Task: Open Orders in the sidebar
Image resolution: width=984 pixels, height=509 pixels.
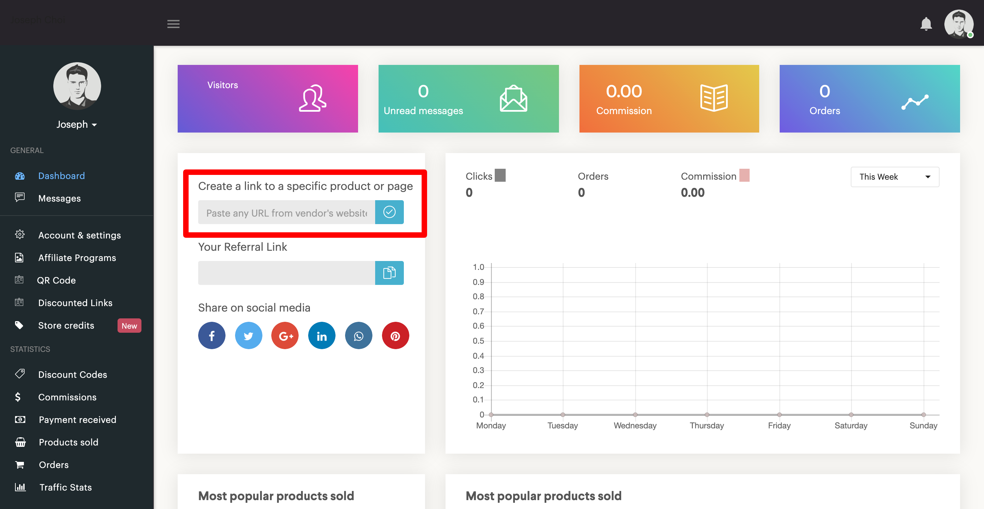Action: click(x=54, y=465)
